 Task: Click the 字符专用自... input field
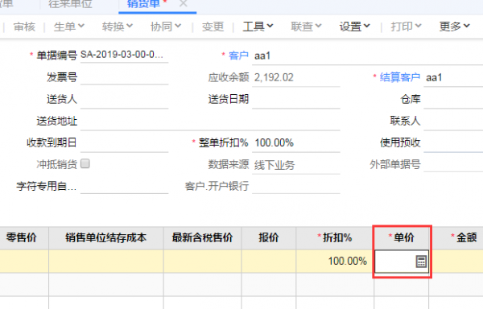point(124,186)
